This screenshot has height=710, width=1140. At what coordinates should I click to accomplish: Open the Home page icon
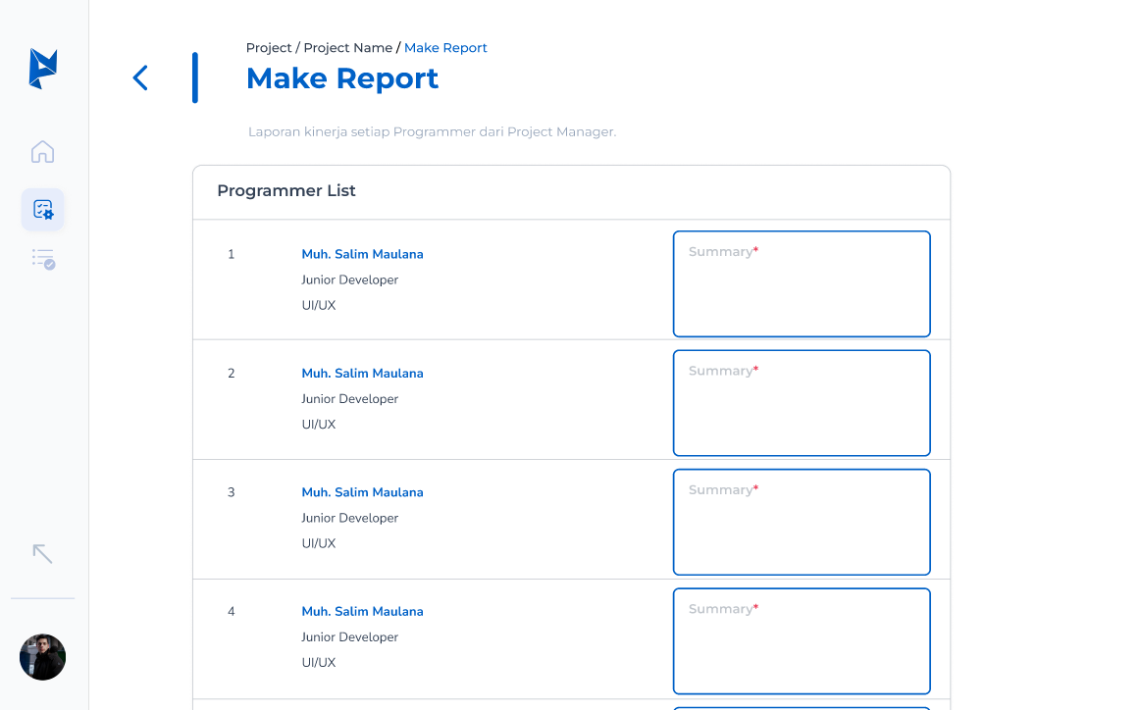42,152
